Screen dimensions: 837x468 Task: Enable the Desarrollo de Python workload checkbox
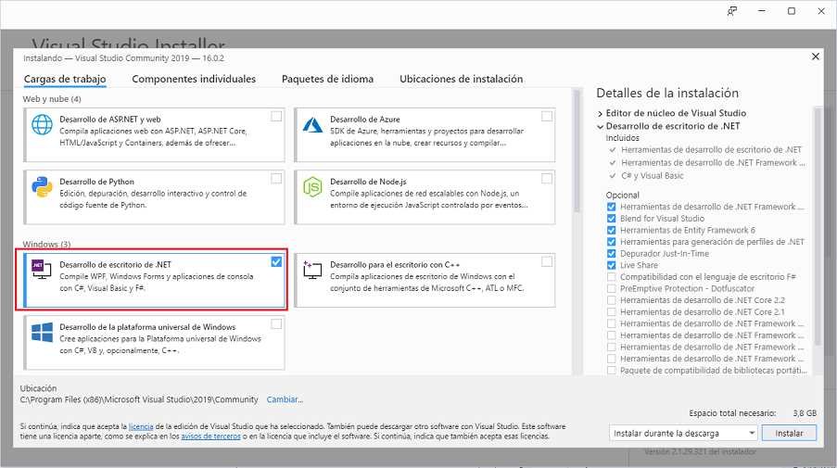click(276, 178)
